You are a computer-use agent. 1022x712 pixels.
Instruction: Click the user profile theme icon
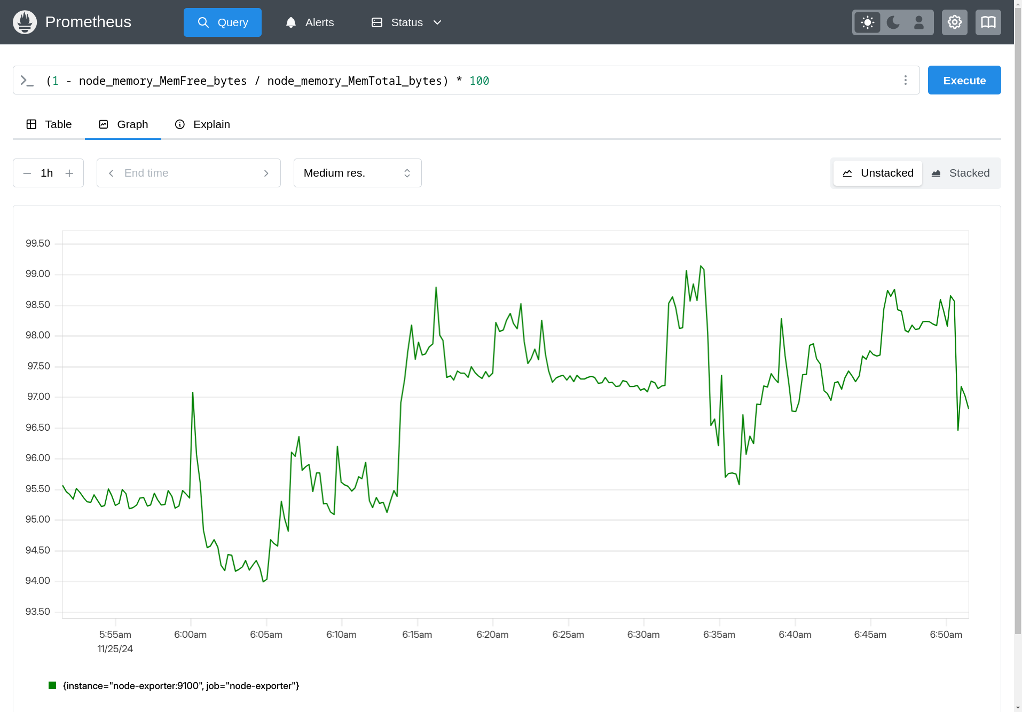tap(919, 22)
